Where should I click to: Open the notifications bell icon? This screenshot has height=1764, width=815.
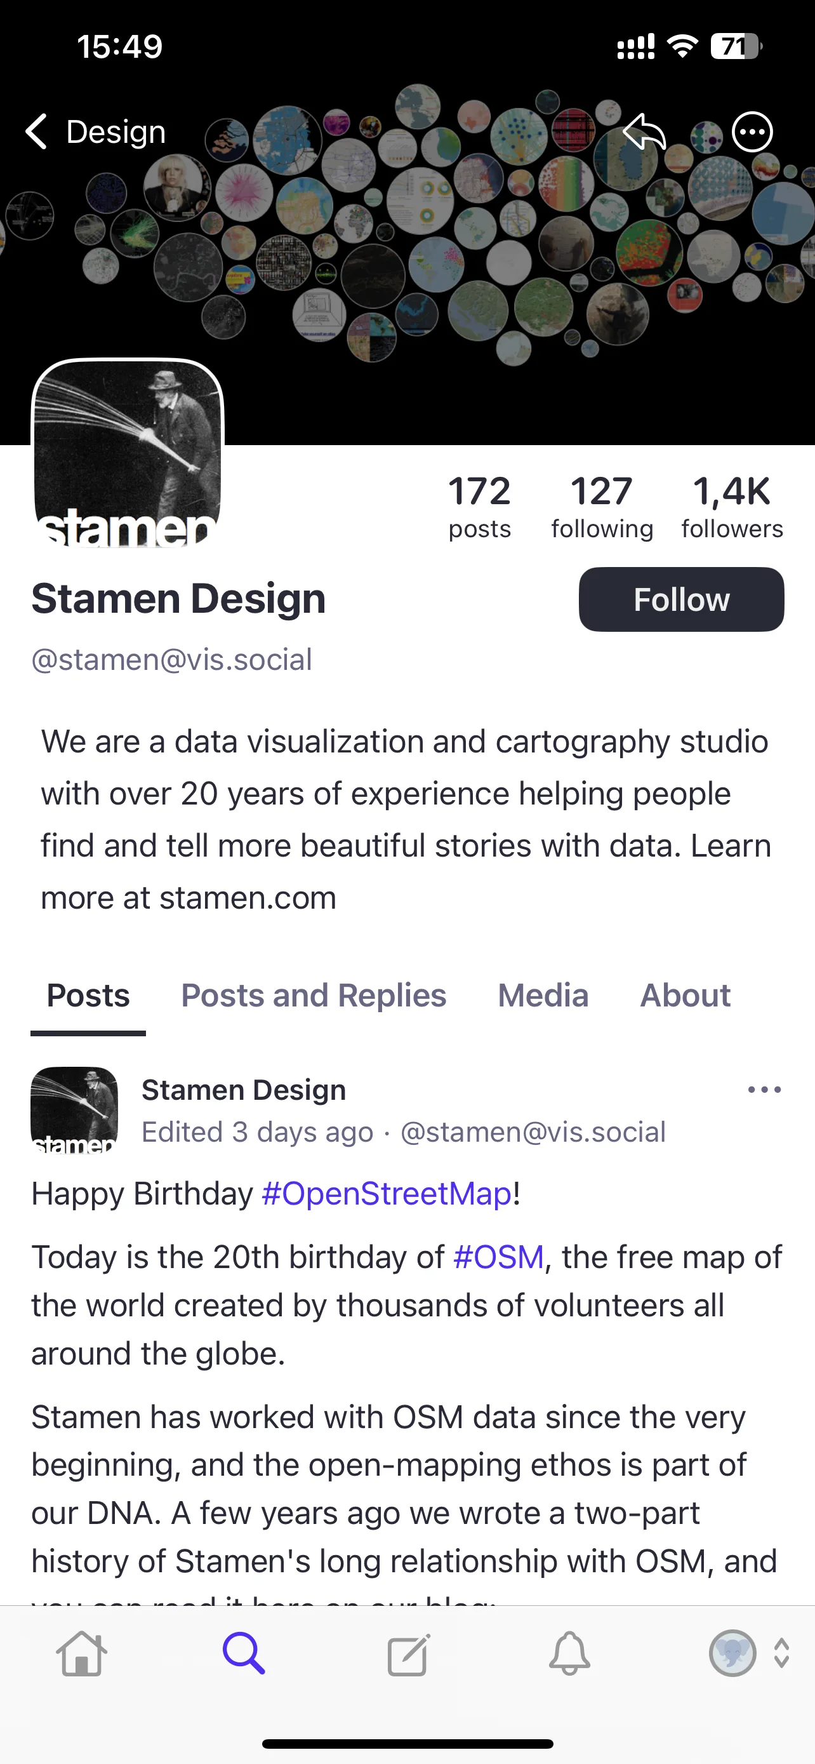coord(569,1654)
